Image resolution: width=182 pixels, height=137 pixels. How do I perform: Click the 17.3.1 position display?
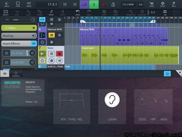click(x=47, y=4)
